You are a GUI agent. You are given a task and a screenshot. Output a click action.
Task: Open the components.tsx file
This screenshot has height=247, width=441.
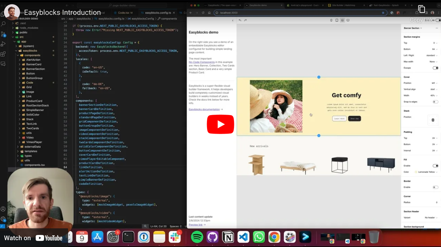(32, 165)
